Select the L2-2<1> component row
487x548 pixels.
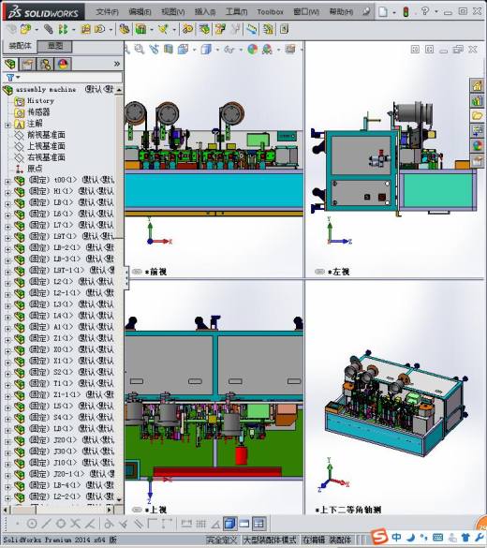pyautogui.click(x=64, y=496)
